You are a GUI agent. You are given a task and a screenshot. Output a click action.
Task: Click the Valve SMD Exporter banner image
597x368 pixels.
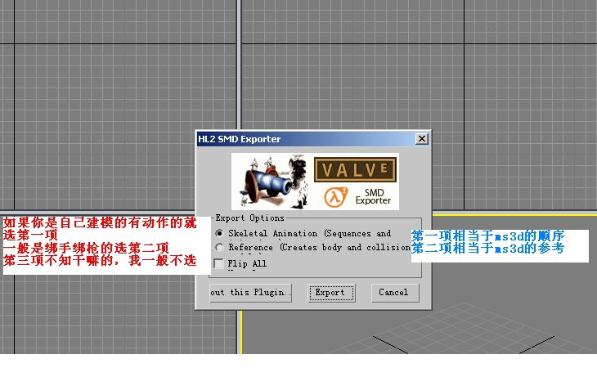pos(315,182)
